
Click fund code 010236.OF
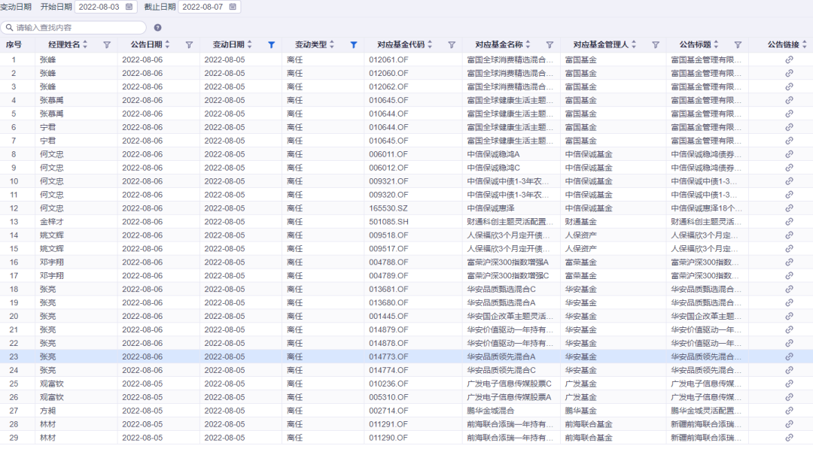pos(388,384)
